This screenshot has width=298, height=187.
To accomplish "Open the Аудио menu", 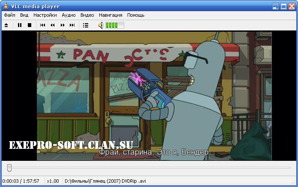I will coord(69,15).
